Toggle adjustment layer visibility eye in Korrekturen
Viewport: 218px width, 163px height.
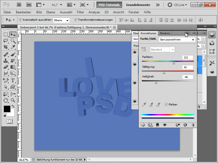[x=165, y=125]
